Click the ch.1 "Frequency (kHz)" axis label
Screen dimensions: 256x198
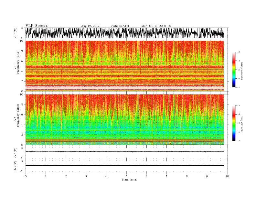(x=18, y=62)
